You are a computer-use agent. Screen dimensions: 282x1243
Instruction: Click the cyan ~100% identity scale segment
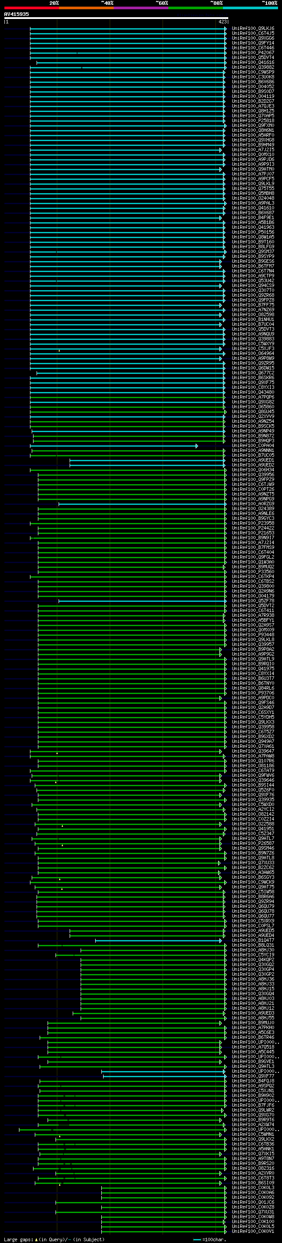tap(250, 8)
